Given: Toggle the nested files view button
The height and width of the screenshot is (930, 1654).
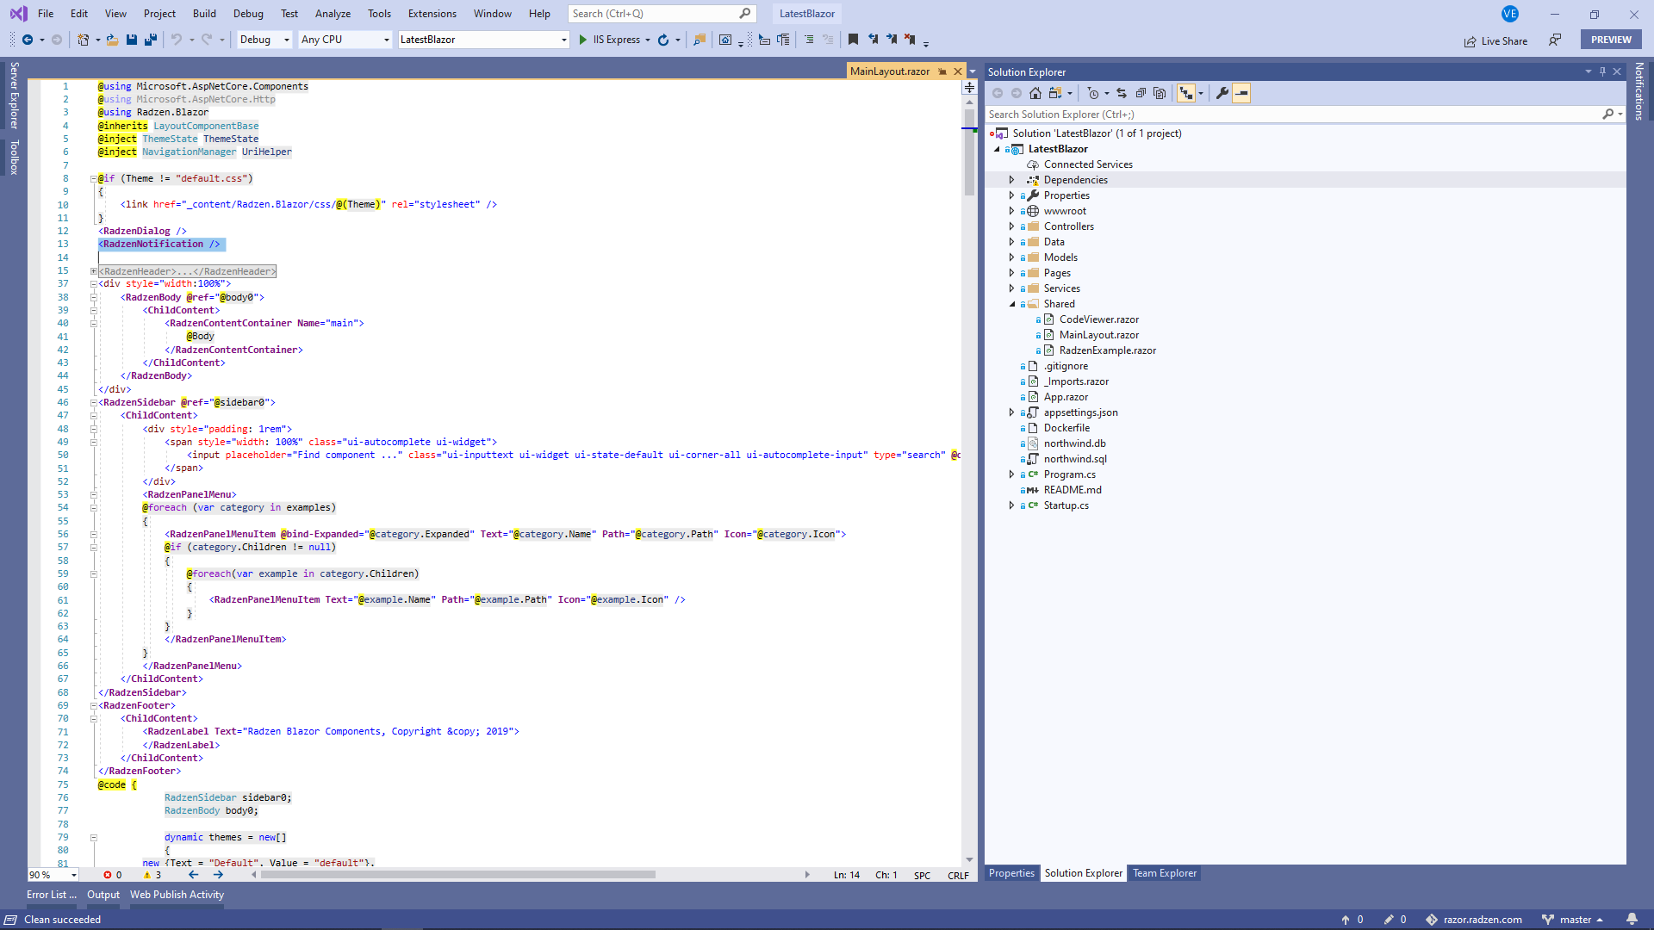Looking at the screenshot, I should [1186, 93].
